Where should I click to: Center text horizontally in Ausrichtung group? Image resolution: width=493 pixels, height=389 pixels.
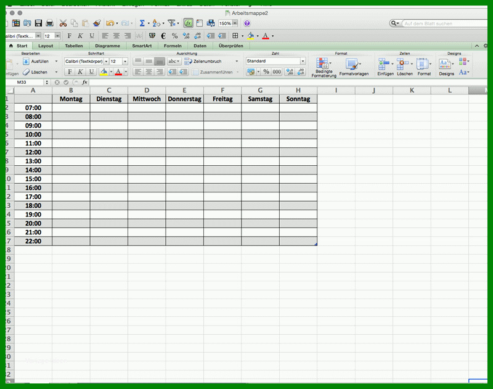point(149,72)
